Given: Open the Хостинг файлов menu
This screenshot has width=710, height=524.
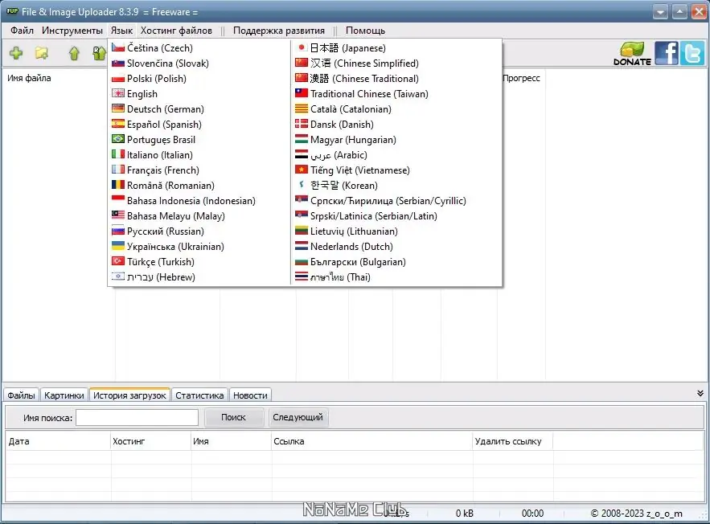Looking at the screenshot, I should tap(176, 31).
